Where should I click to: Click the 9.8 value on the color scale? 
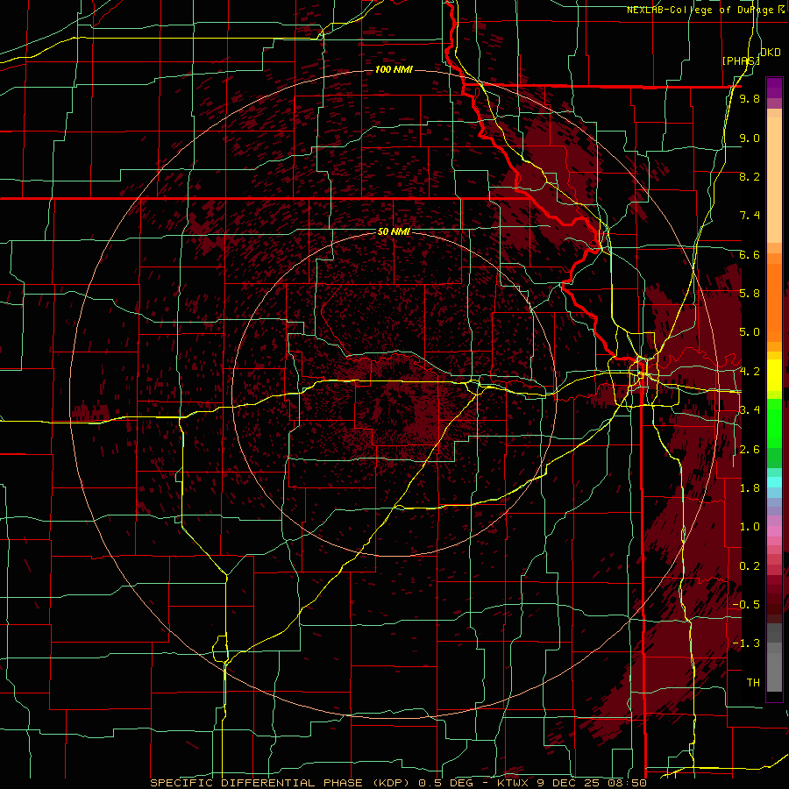click(750, 99)
